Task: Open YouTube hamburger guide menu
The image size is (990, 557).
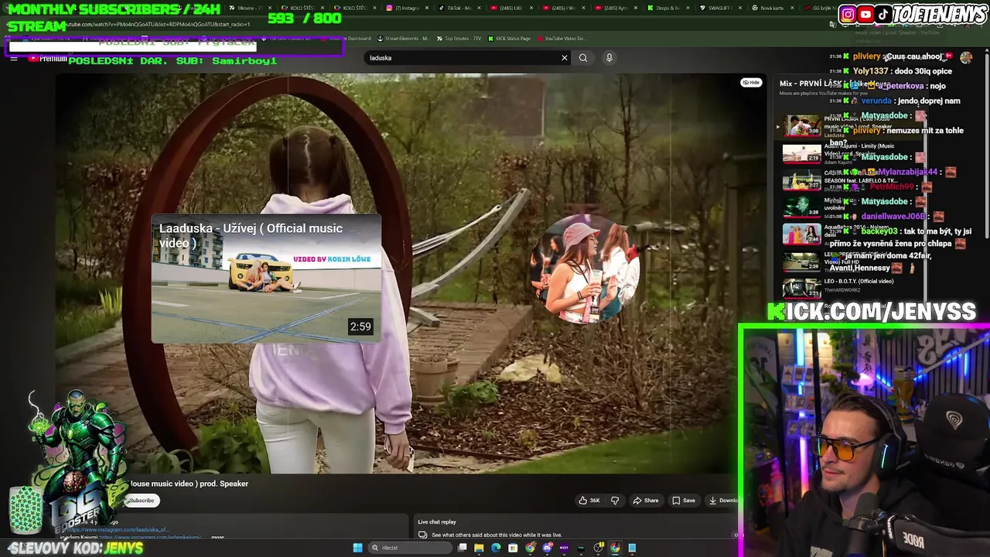Action: pos(13,58)
